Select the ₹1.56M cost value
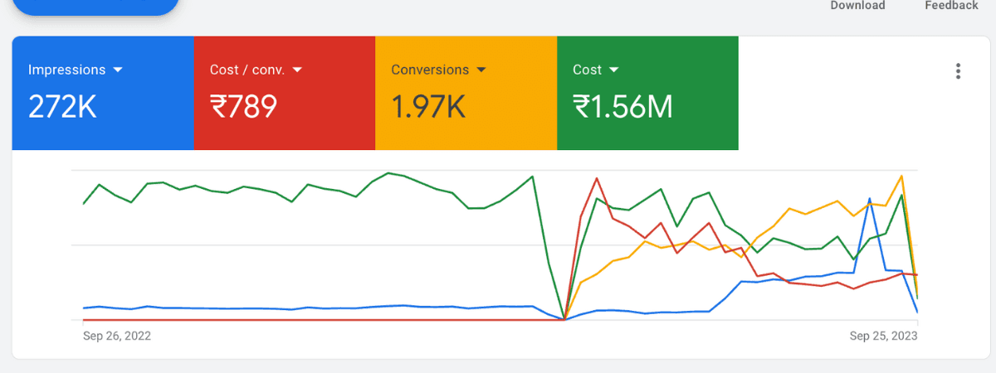 pyautogui.click(x=622, y=107)
